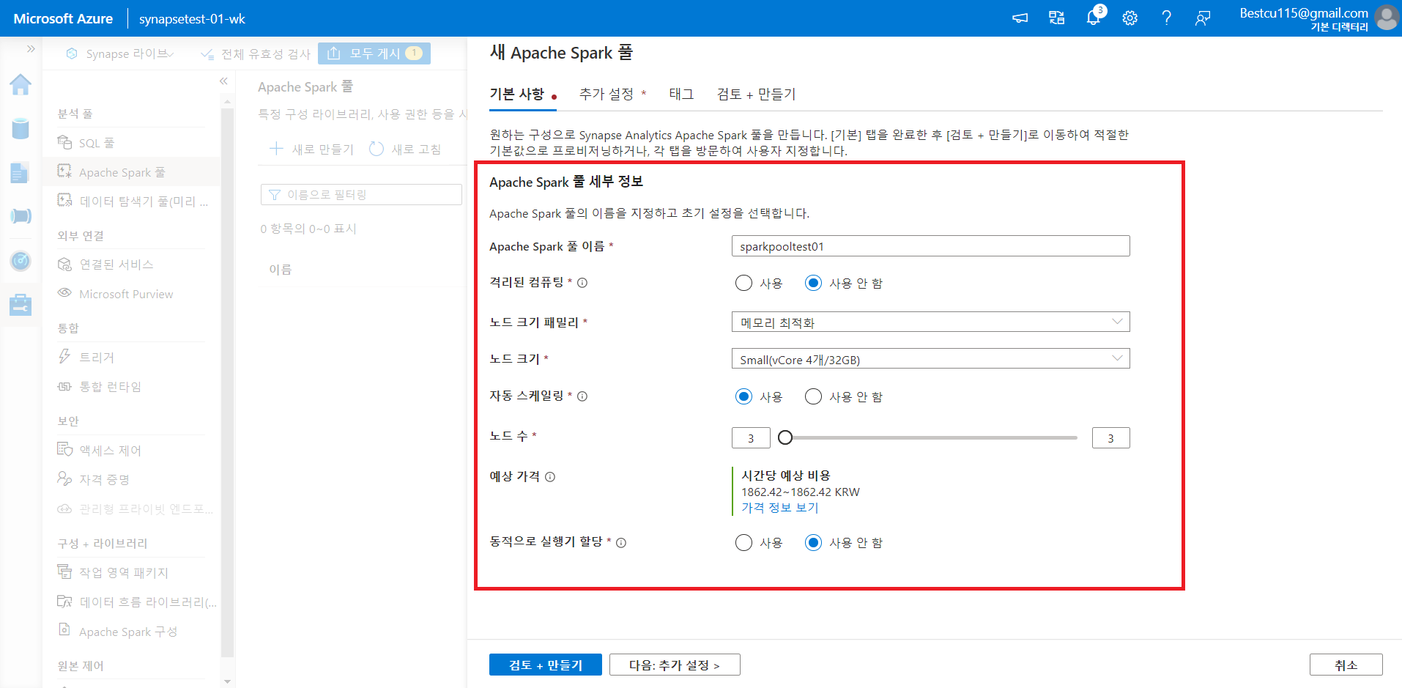Open 데이터 탐색기 풀 menu entry
The width and height of the screenshot is (1402, 688).
click(131, 201)
